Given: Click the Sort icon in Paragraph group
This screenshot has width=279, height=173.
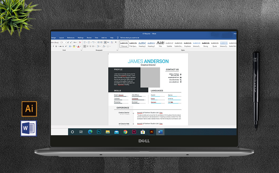Looking at the screenshot, I should click(112, 42).
